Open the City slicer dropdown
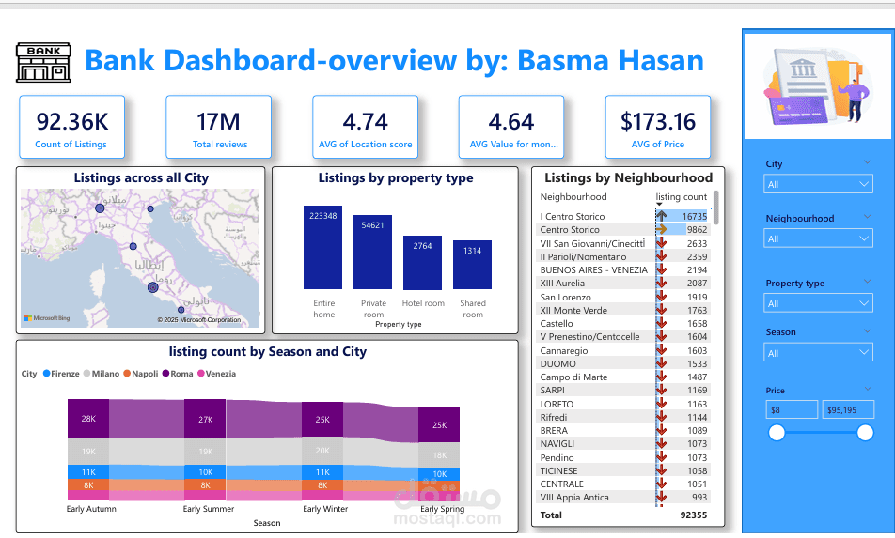The height and width of the screenshot is (538, 895). (818, 184)
